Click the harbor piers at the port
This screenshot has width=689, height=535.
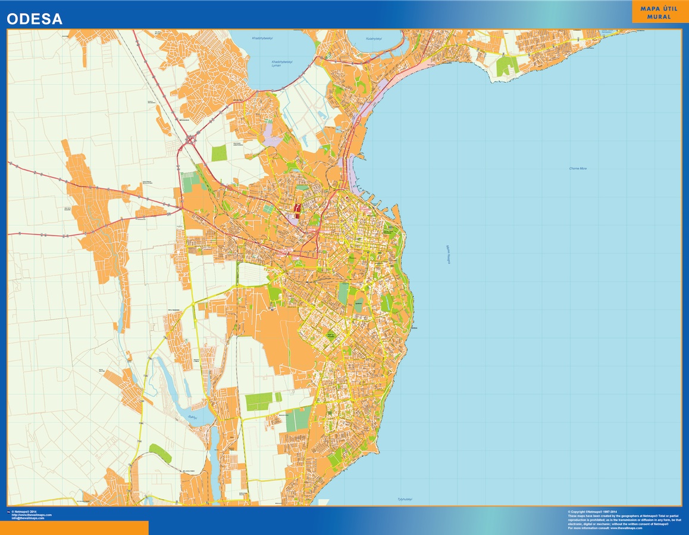[x=380, y=207]
